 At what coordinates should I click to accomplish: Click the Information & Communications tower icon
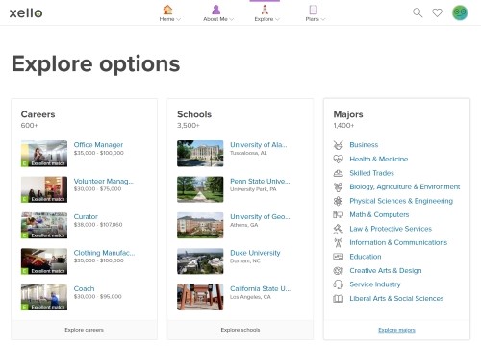338,242
